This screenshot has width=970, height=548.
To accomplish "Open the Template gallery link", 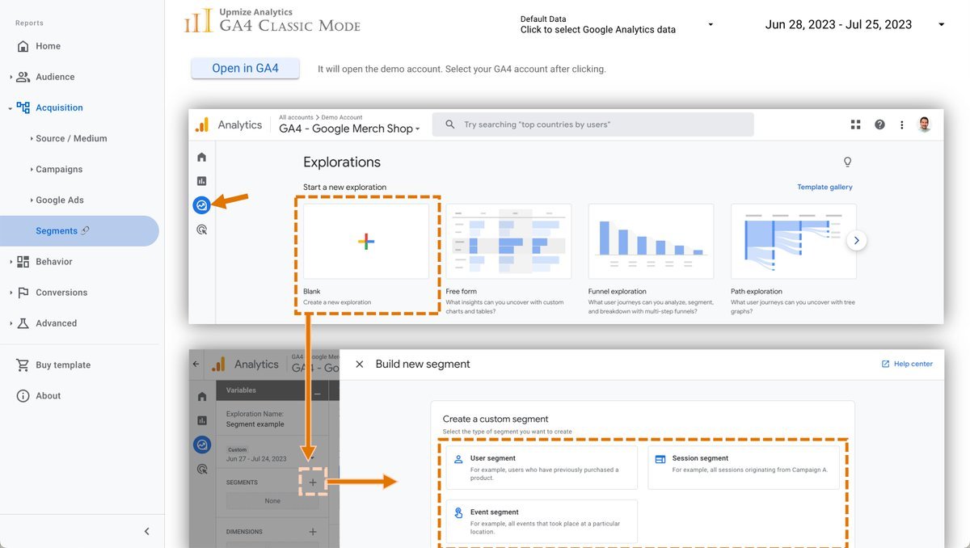I will point(824,187).
